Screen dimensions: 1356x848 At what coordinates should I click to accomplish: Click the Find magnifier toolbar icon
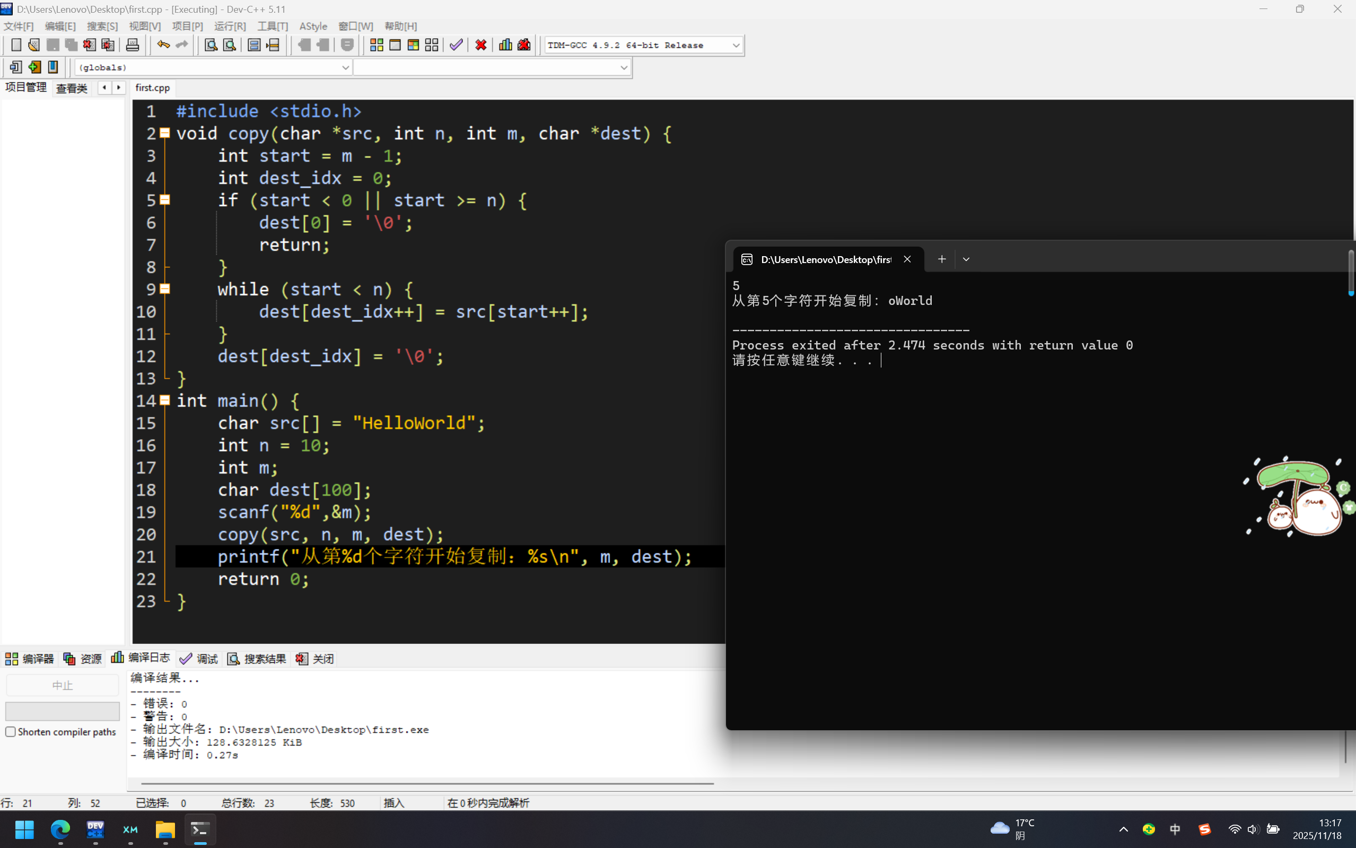pos(211,45)
